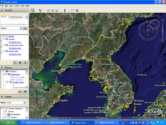The image size is (166, 125).
Task: Open the View Core dropdown
Action: point(16,103)
